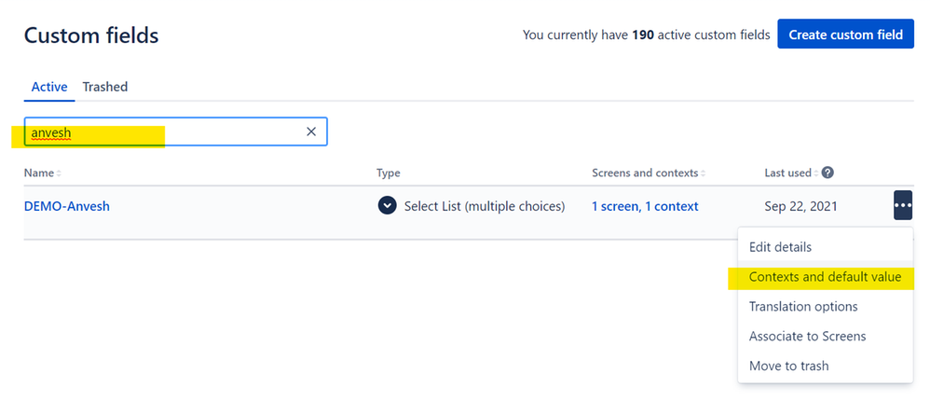Click the Type column header
Screen dimensions: 930x401
[389, 173]
